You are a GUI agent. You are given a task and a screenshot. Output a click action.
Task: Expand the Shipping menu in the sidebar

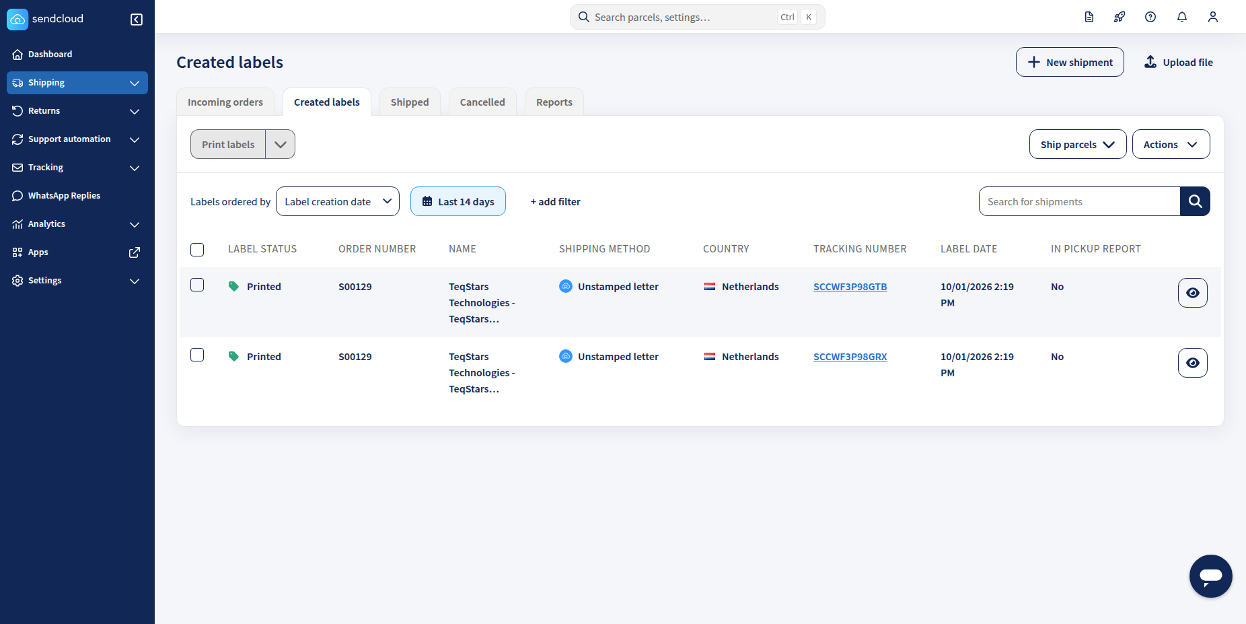point(77,82)
